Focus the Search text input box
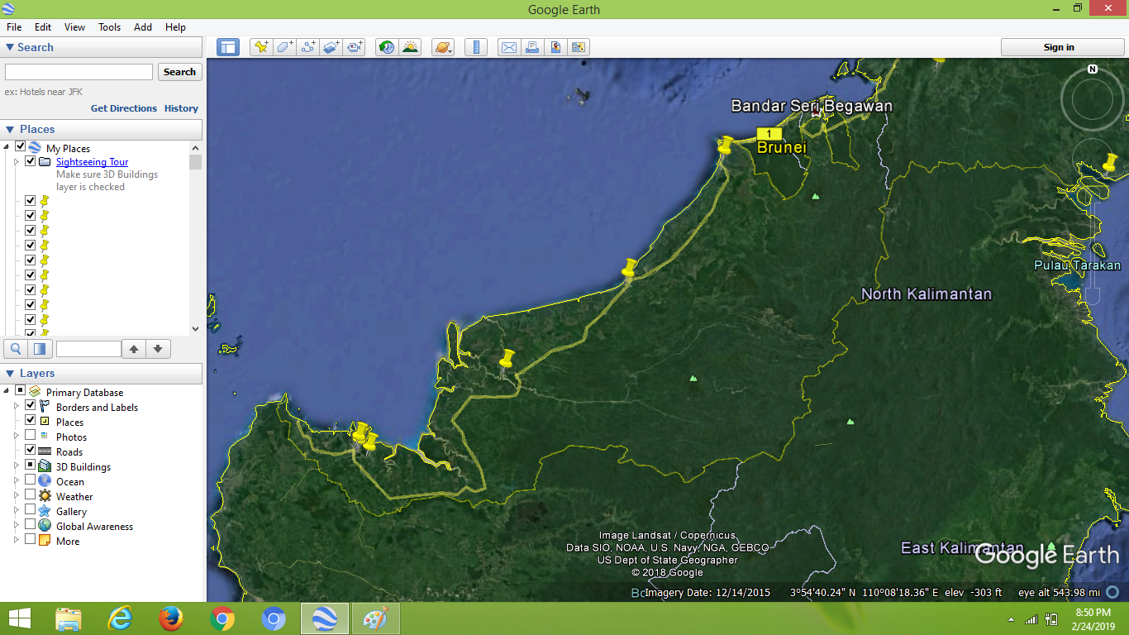1129x635 pixels. click(x=79, y=72)
